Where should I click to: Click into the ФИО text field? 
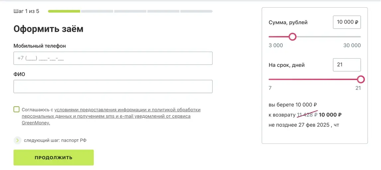point(113,86)
